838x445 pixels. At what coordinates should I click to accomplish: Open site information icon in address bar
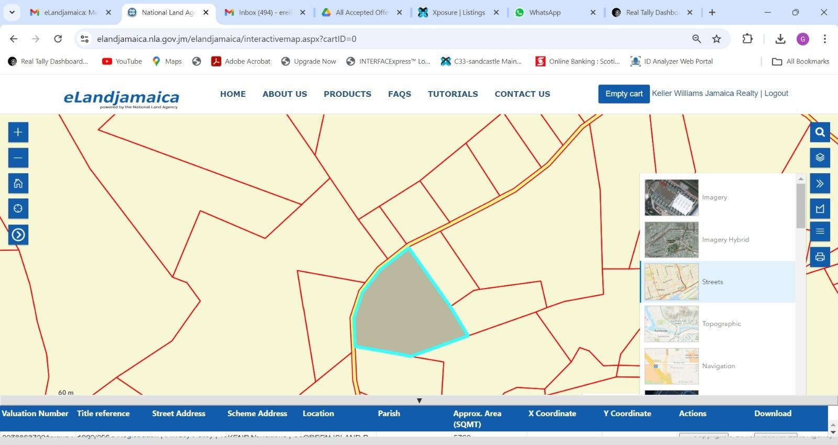(x=85, y=39)
